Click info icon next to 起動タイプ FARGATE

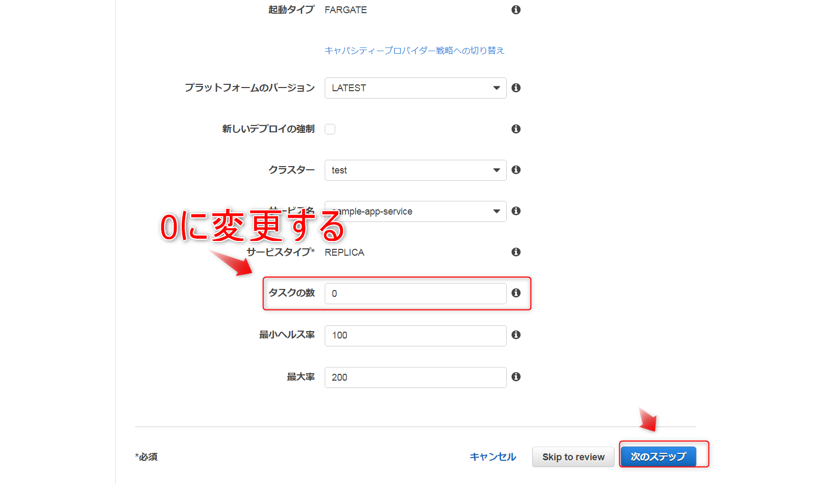pos(516,9)
